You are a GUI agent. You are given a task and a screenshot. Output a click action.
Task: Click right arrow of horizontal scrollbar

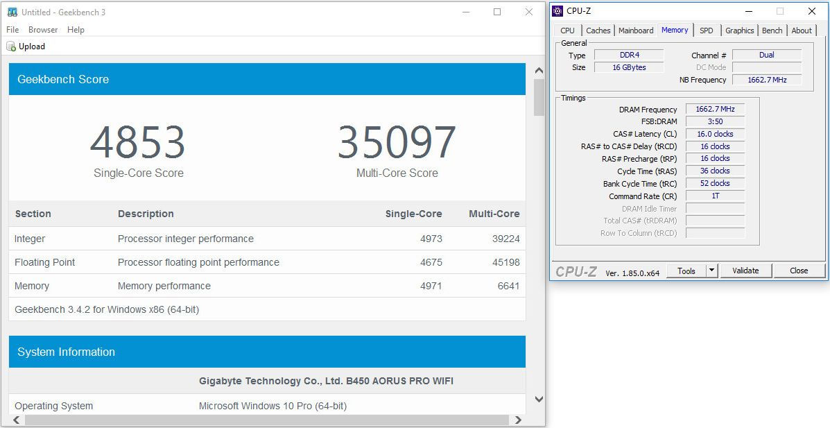(x=517, y=420)
